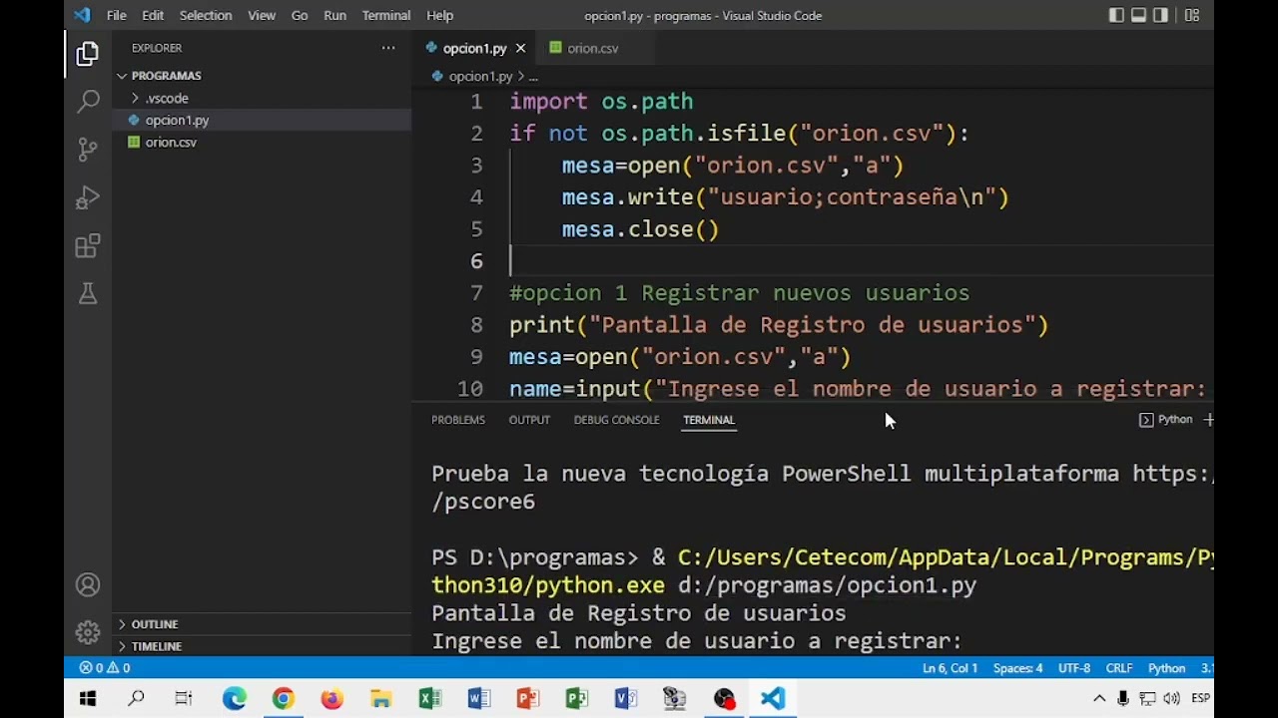Launch Microsoft Edge from taskbar
This screenshot has height=718, width=1278.
coord(234,699)
